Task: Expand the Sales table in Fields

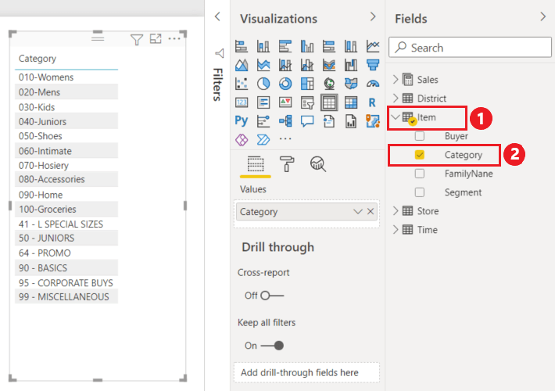Action: [x=396, y=79]
